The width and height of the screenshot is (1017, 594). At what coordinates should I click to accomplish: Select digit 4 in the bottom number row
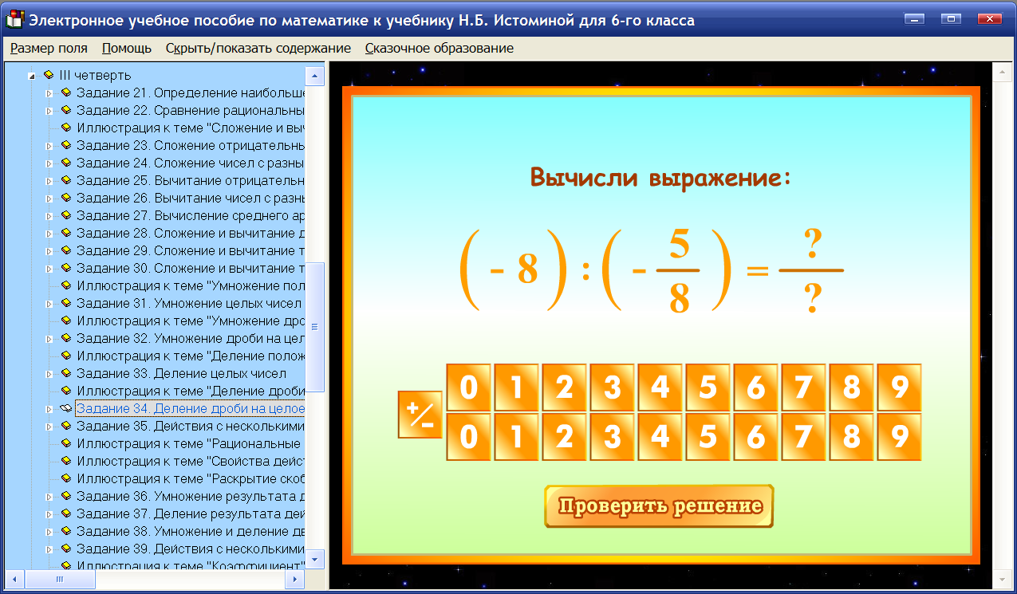(660, 436)
